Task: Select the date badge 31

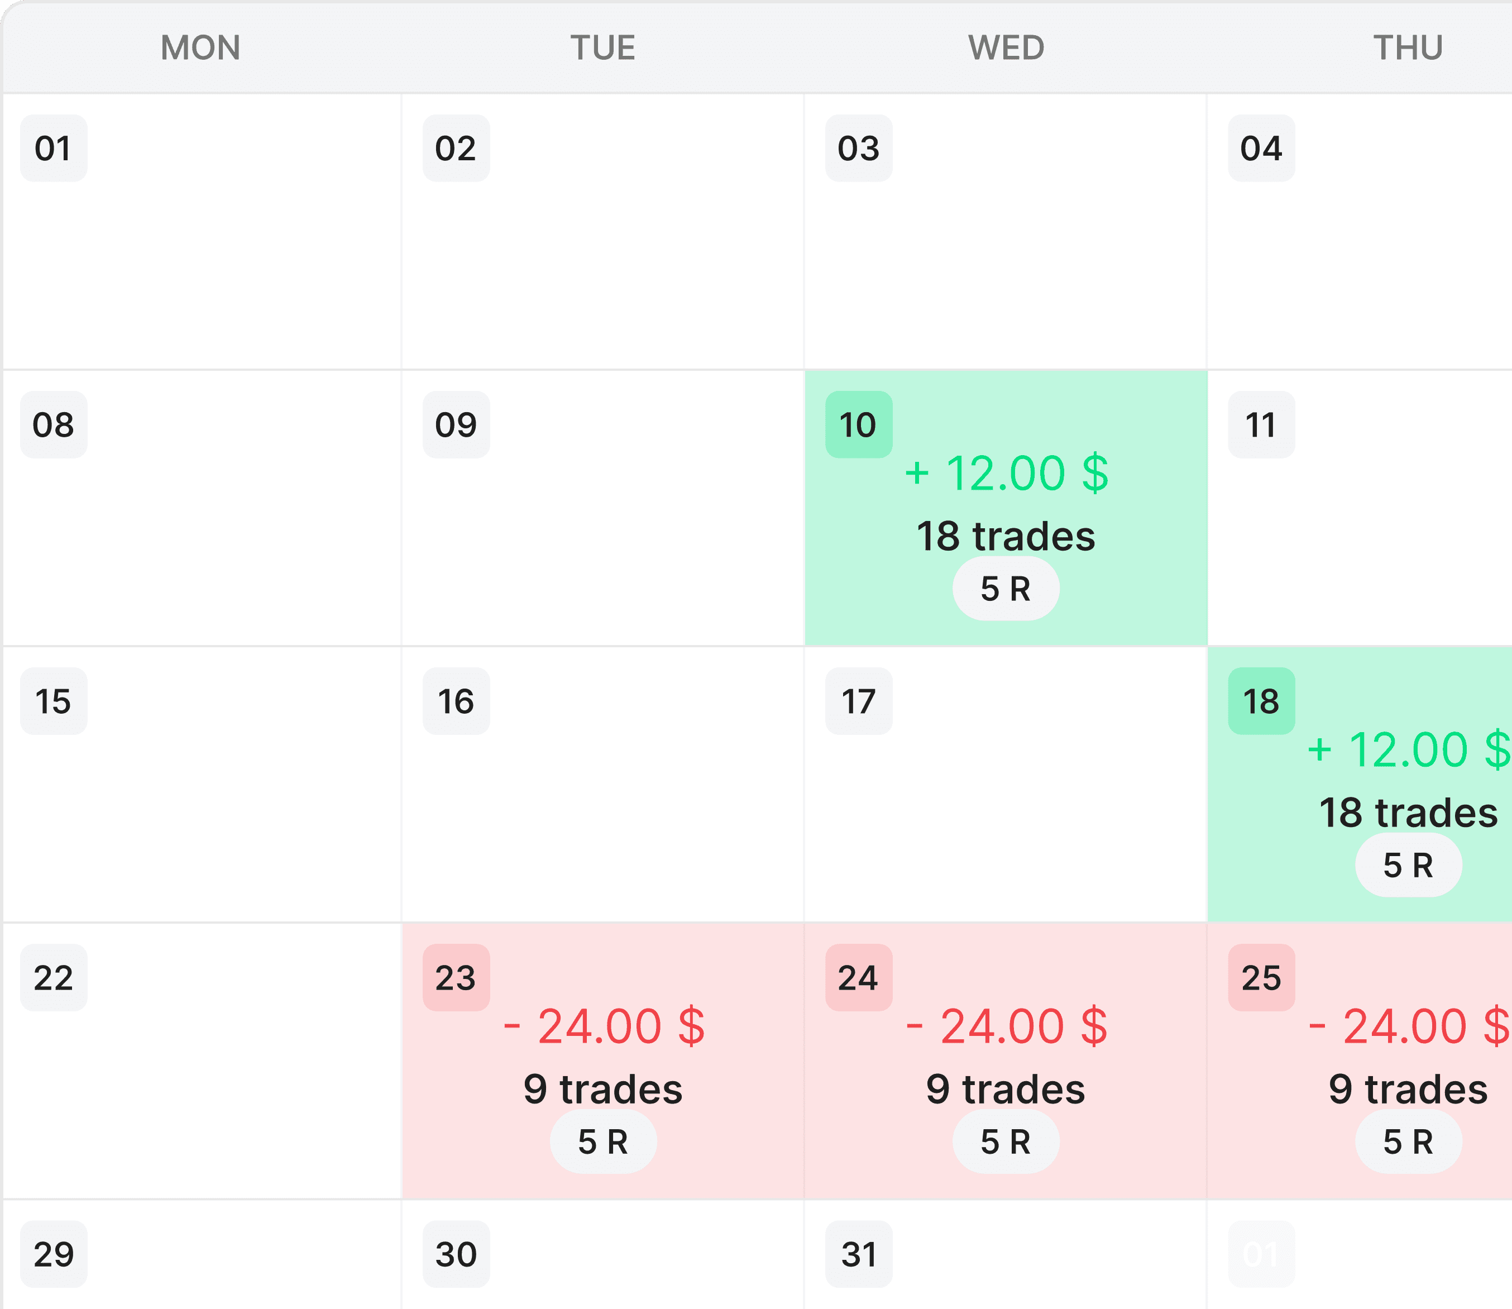Action: click(858, 1254)
